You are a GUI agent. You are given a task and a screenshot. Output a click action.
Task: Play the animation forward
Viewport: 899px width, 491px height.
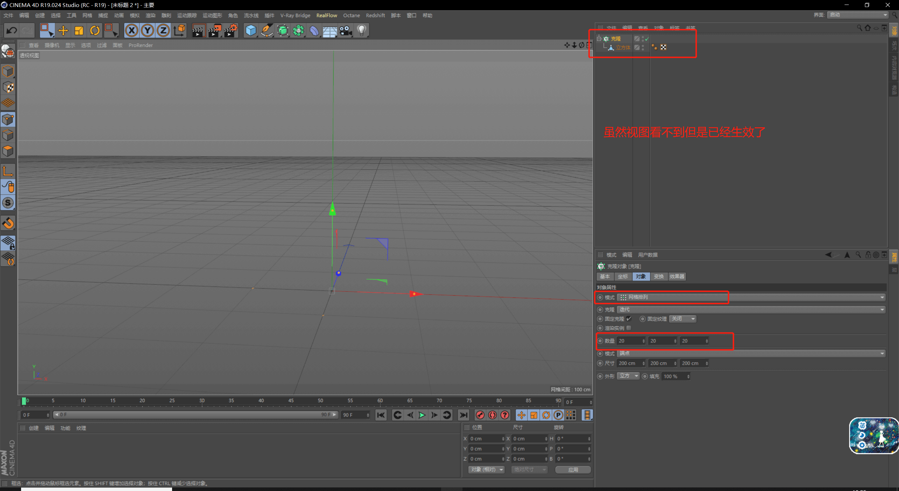[422, 415]
